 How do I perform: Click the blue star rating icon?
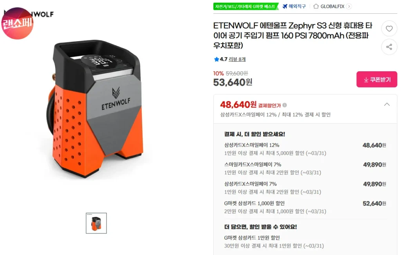(216, 59)
